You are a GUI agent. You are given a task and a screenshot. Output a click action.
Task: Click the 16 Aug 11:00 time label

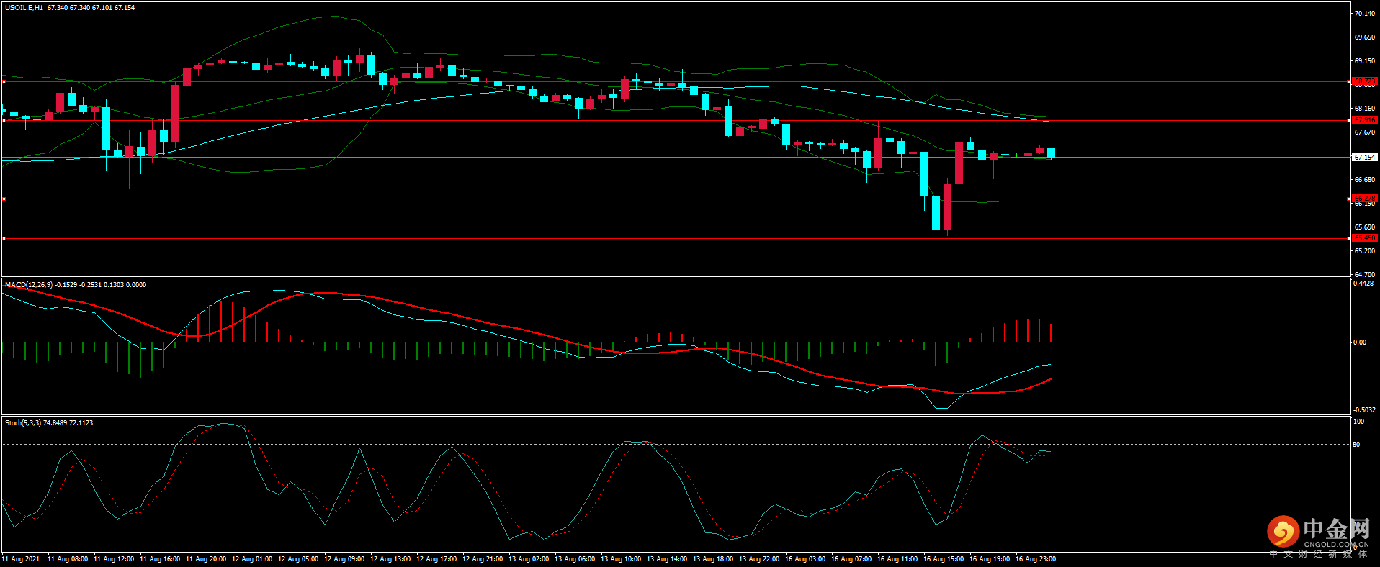point(897,559)
